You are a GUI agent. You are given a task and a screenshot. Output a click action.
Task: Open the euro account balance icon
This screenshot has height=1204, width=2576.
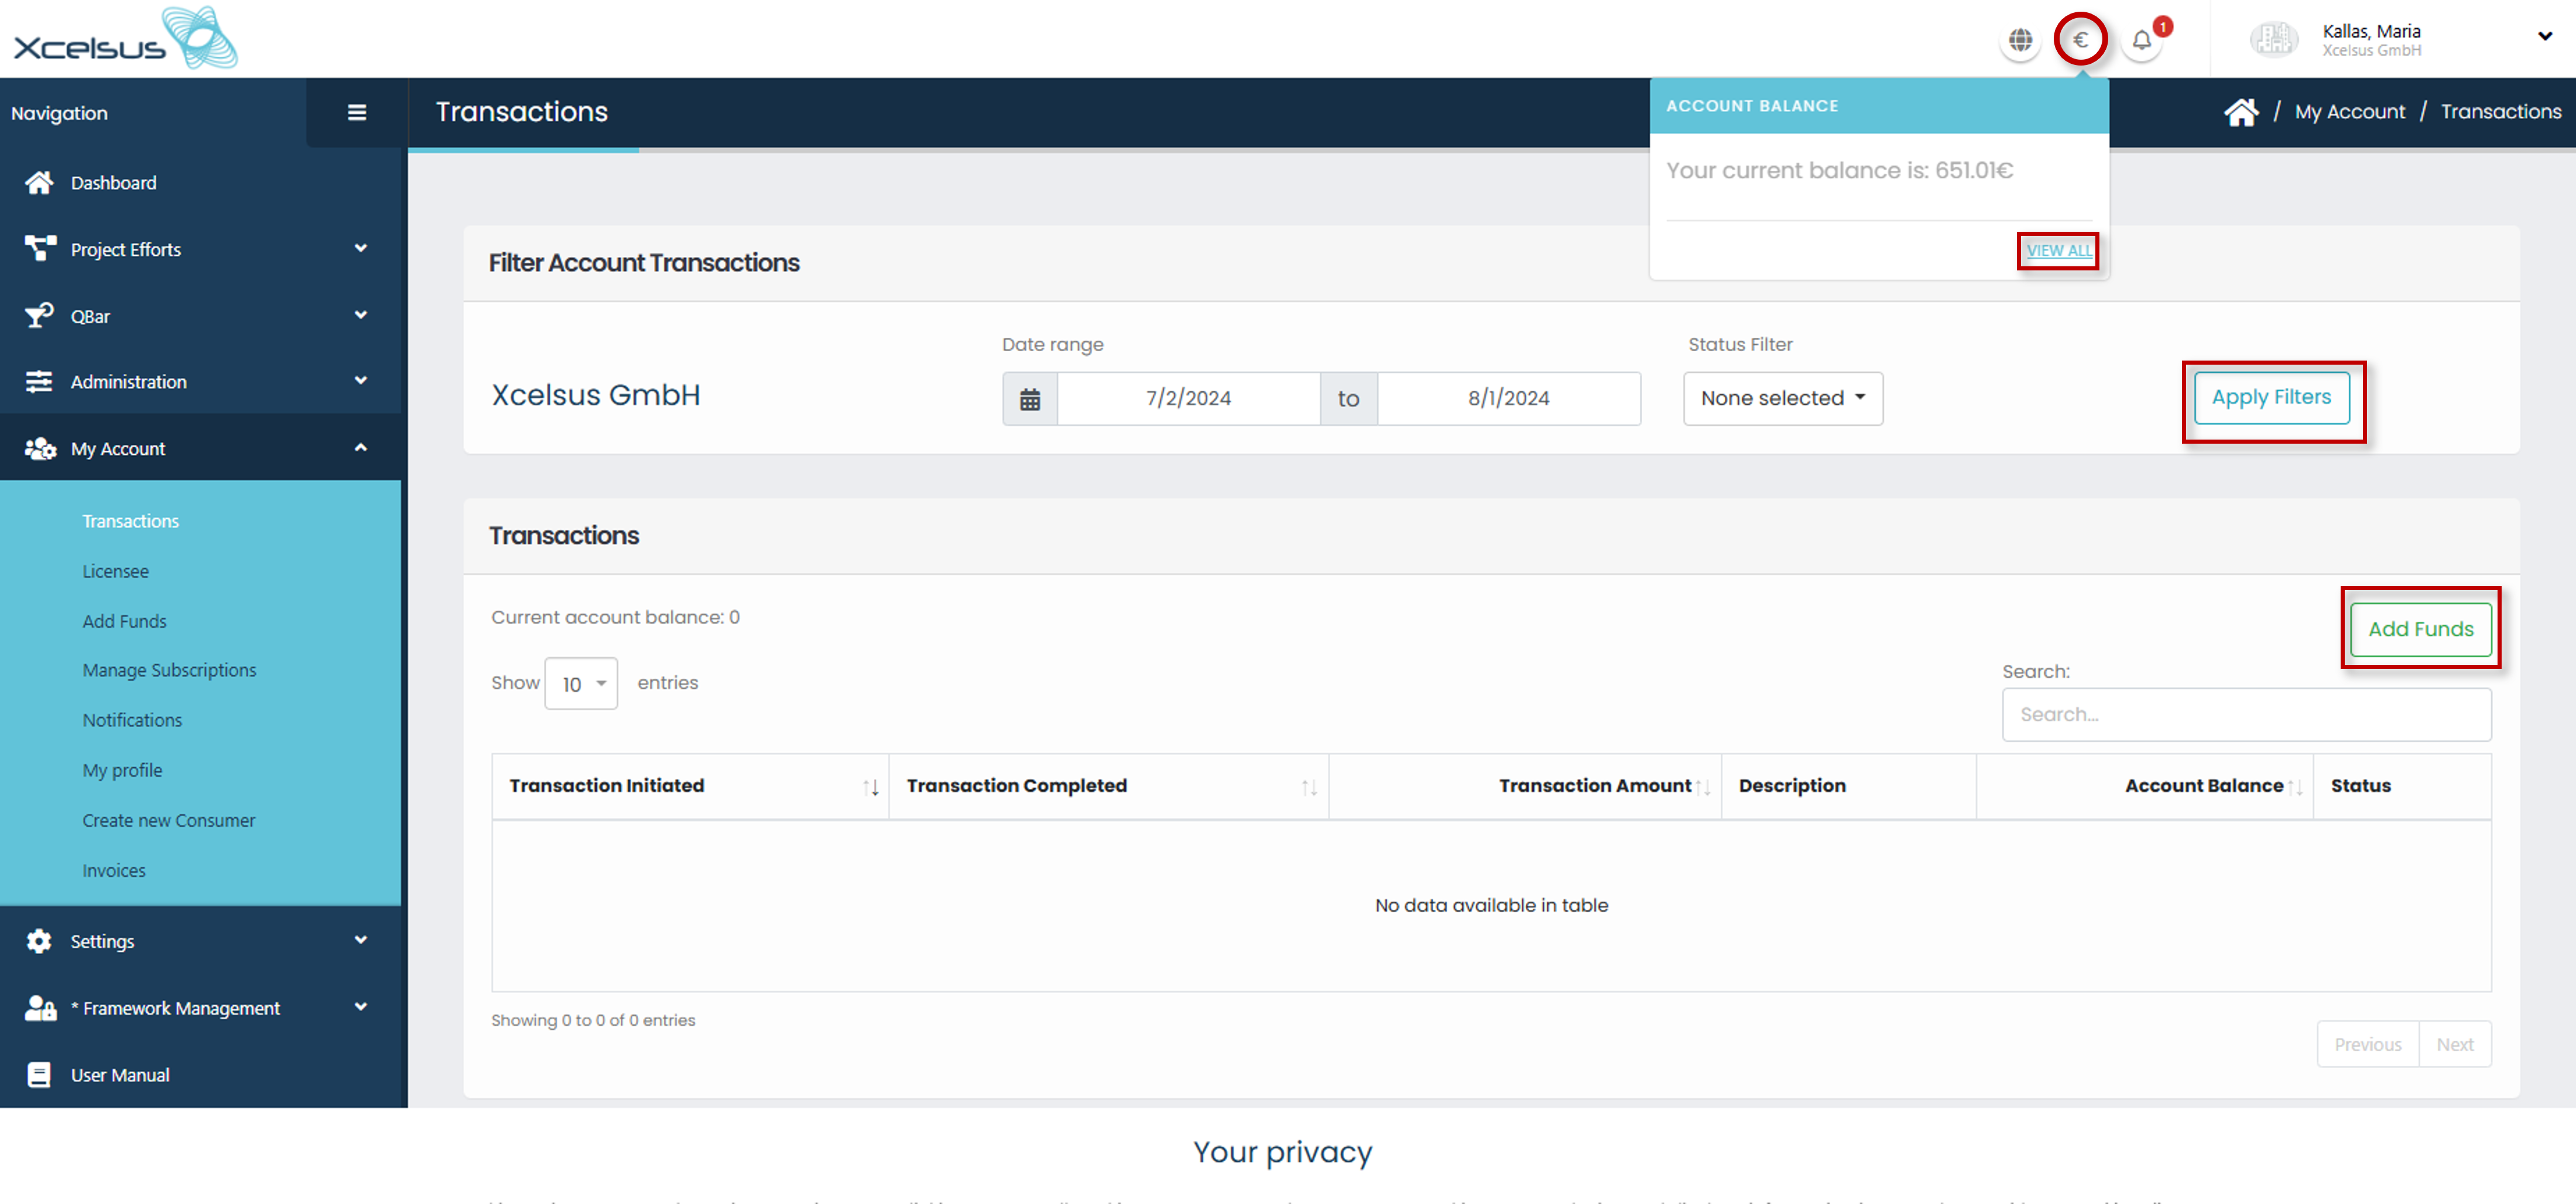click(2080, 40)
